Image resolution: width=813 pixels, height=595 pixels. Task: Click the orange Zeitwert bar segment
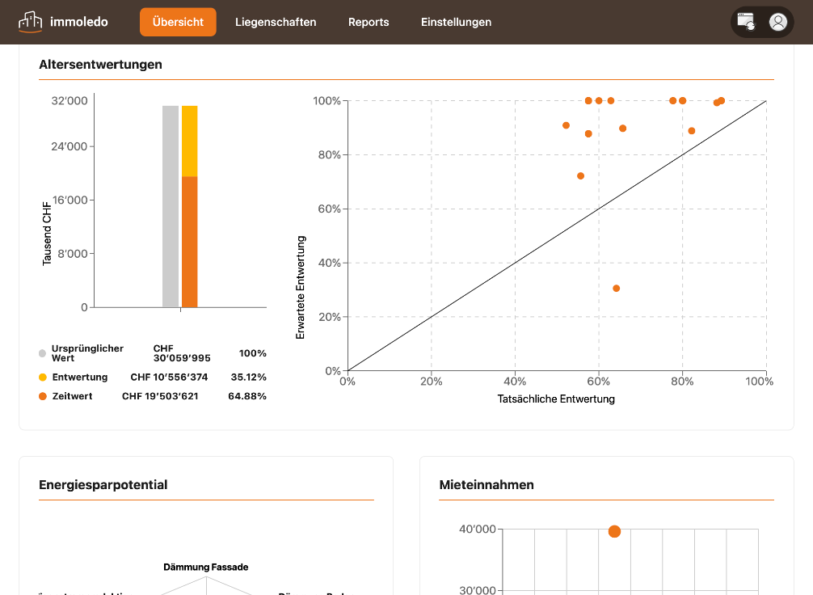[189, 242]
